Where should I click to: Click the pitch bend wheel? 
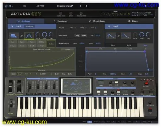10,87
